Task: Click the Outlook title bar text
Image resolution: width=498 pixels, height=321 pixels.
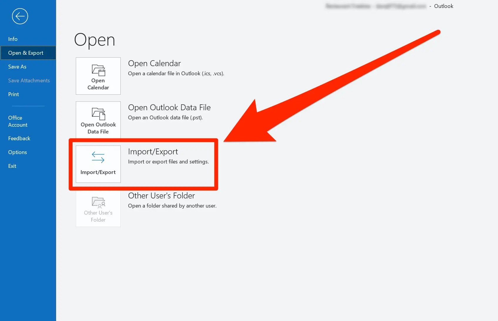Action: (x=444, y=6)
